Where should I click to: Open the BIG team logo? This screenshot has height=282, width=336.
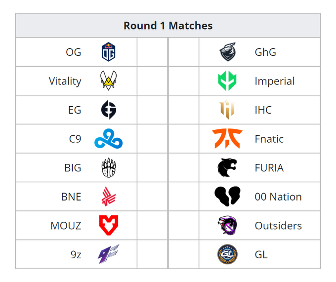tap(108, 168)
